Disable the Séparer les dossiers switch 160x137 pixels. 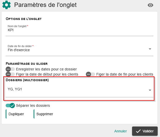[x=10, y=106]
